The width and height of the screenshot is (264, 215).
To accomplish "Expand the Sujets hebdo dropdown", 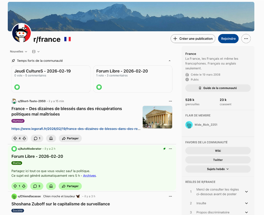I will click(218, 169).
